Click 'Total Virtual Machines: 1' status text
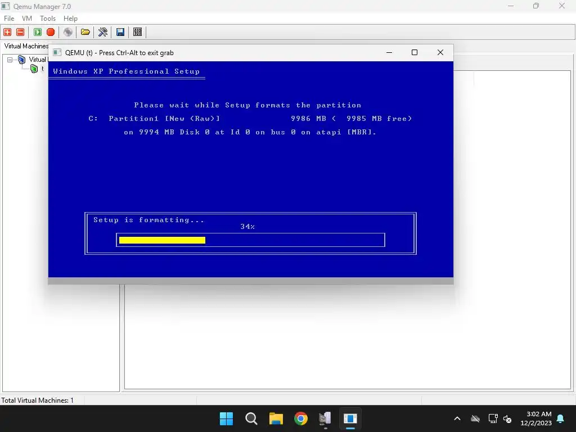Viewport: 576px width, 432px height. pyautogui.click(x=38, y=400)
